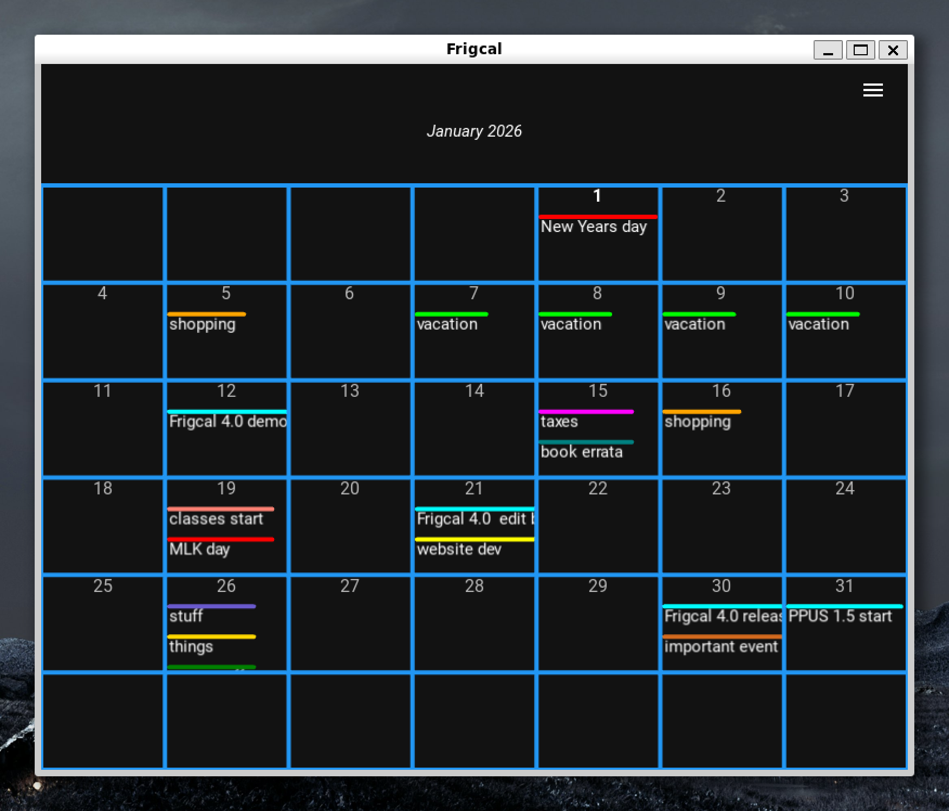This screenshot has height=811, width=949.
Task: Click the taxes event on January 15
Action: 560,422
